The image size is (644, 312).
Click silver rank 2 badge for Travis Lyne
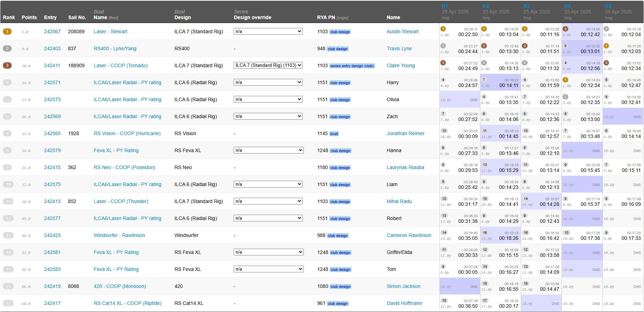coord(7,48)
